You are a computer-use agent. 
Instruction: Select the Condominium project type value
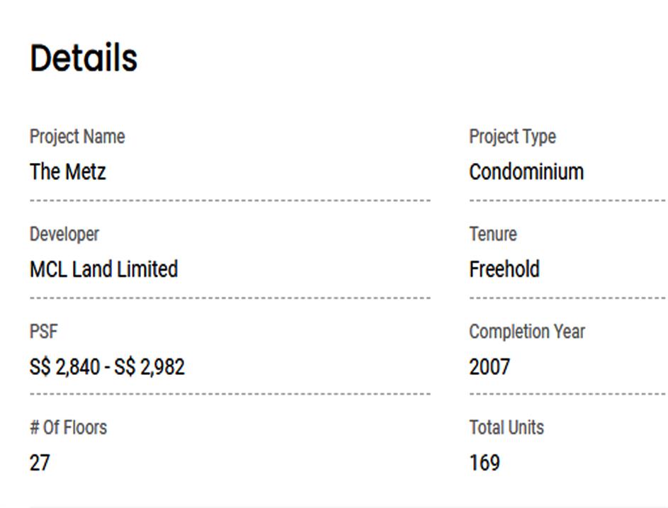pyautogui.click(x=526, y=172)
